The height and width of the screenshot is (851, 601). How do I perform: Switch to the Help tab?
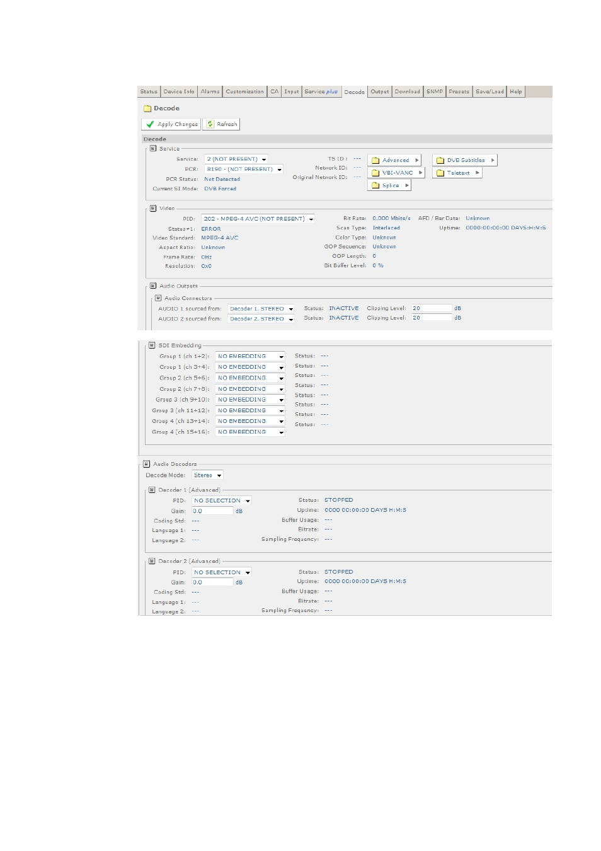click(515, 91)
